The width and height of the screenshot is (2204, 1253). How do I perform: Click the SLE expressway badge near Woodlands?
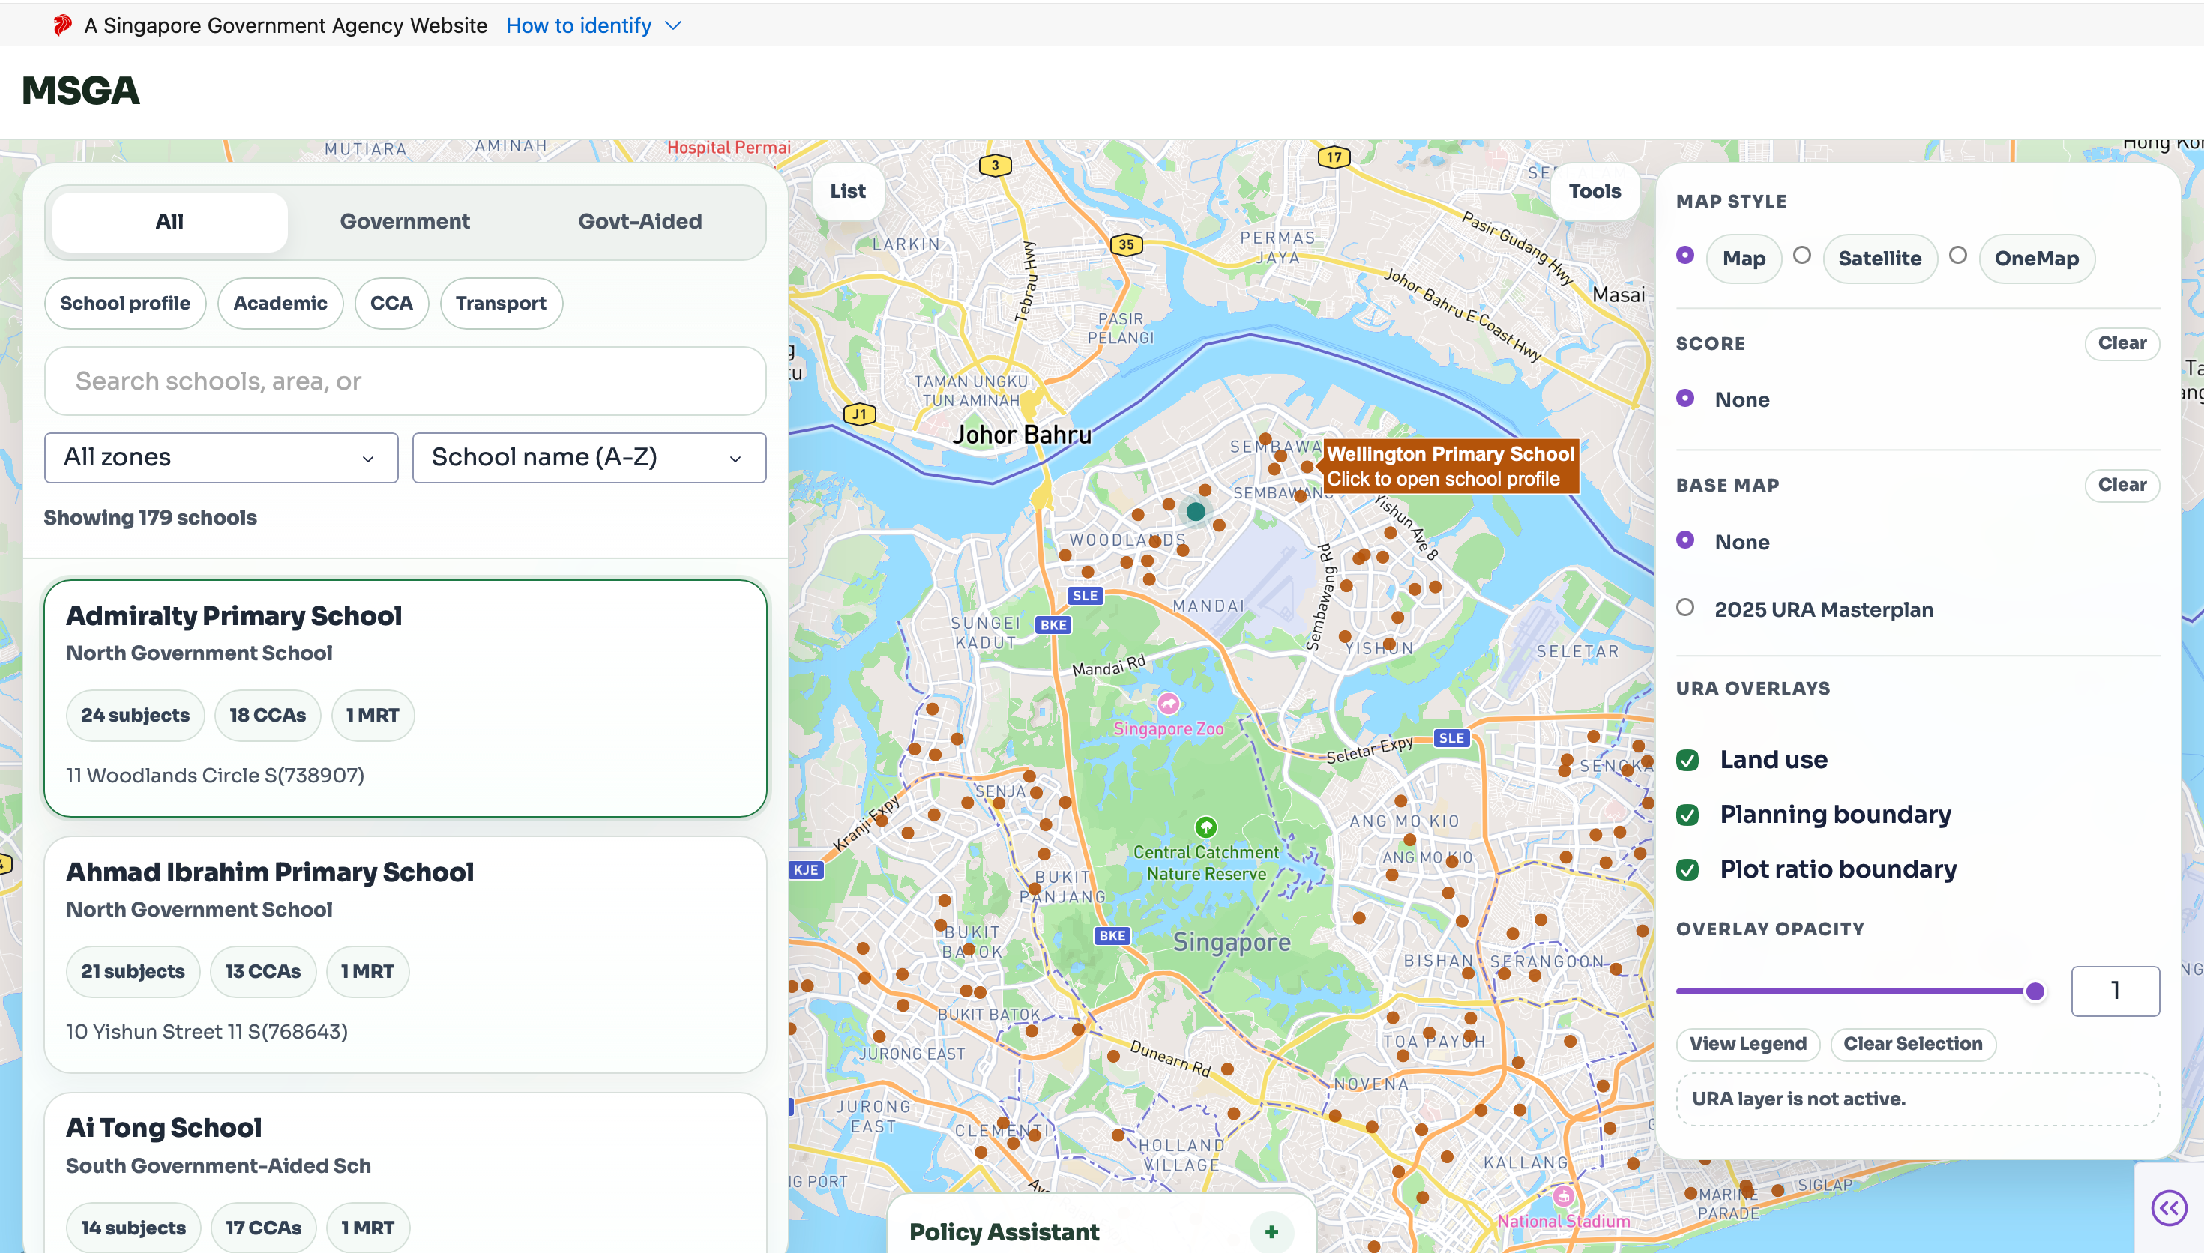pyautogui.click(x=1086, y=596)
